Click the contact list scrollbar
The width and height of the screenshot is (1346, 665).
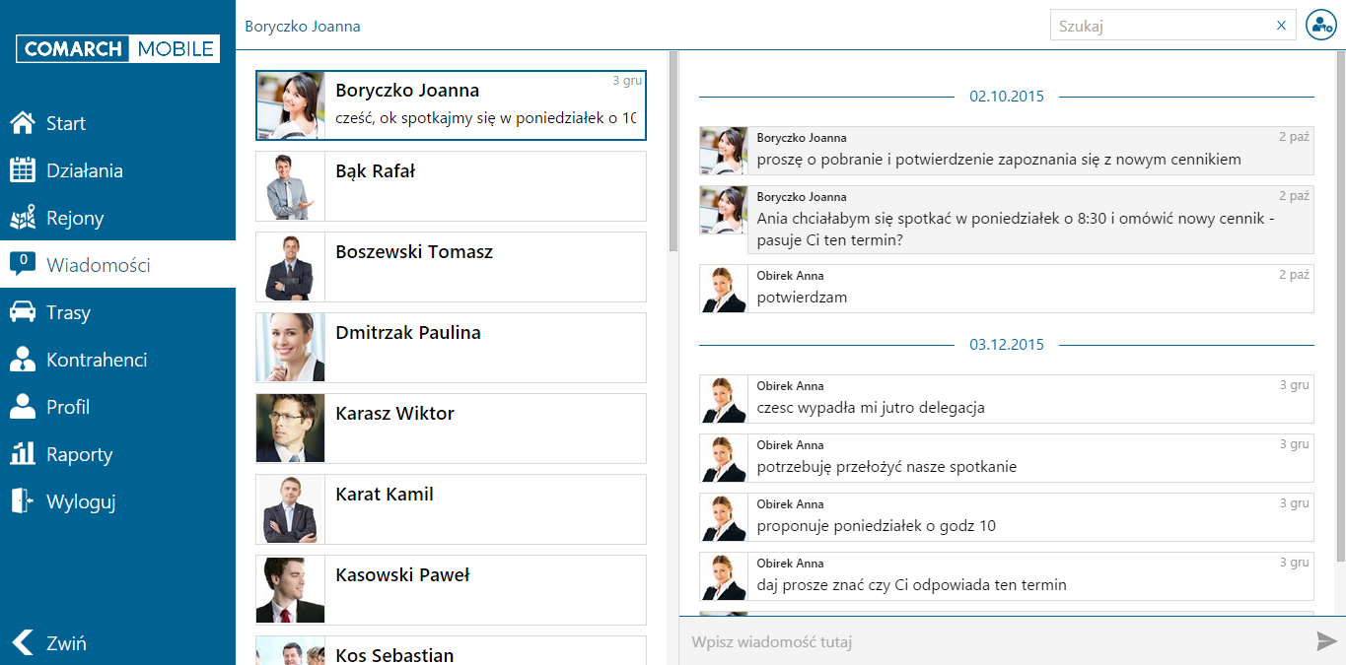click(x=673, y=152)
